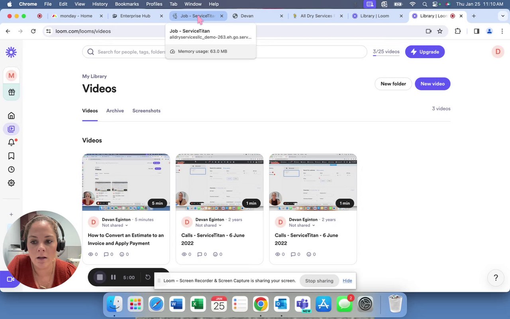Open the Loom logo home icon
The width and height of the screenshot is (510, 319).
coord(11,52)
